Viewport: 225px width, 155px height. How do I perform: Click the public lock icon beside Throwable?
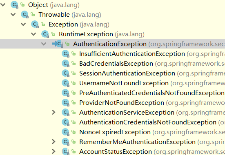(33, 15)
